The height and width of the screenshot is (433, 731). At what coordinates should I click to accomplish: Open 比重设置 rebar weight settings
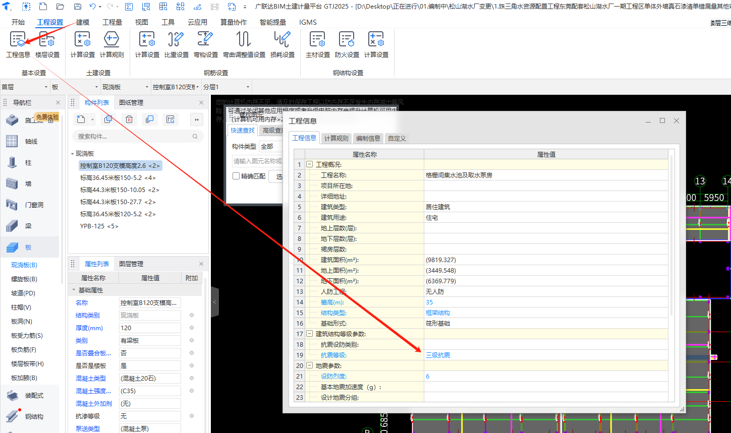(177, 44)
